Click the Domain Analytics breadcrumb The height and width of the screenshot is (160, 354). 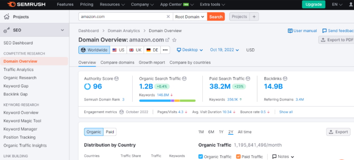pos(124,30)
